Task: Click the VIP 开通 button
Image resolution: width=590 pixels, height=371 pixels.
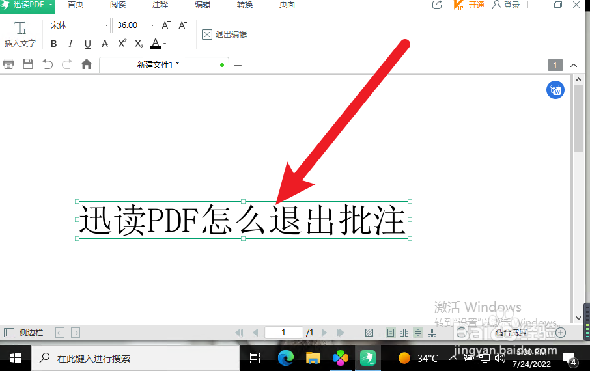Action: coord(469,5)
